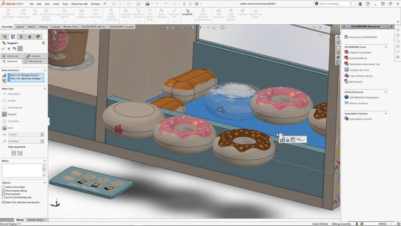Confirm the Tangent1 mate with green checkmark
The width and height of the screenshot is (401, 226).
coord(3,49)
